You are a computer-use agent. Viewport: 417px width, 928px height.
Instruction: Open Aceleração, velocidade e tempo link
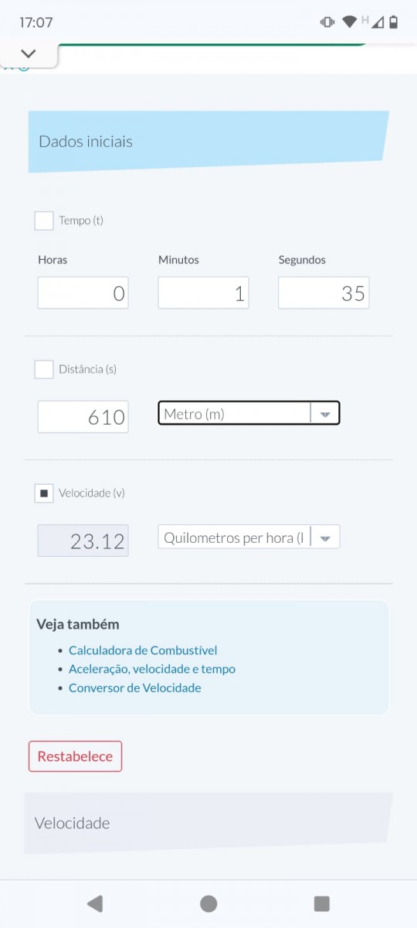coord(152,669)
